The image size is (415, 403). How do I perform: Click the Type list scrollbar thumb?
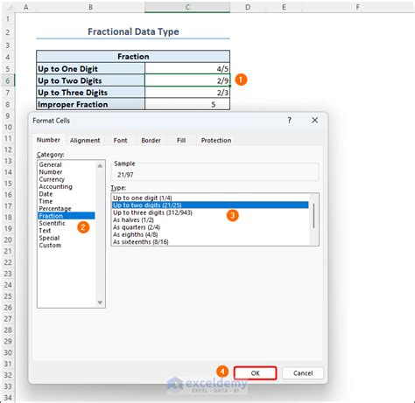coord(313,216)
